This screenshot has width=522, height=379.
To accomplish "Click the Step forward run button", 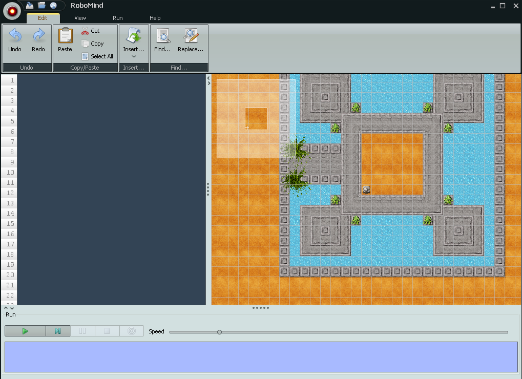I will coord(58,331).
